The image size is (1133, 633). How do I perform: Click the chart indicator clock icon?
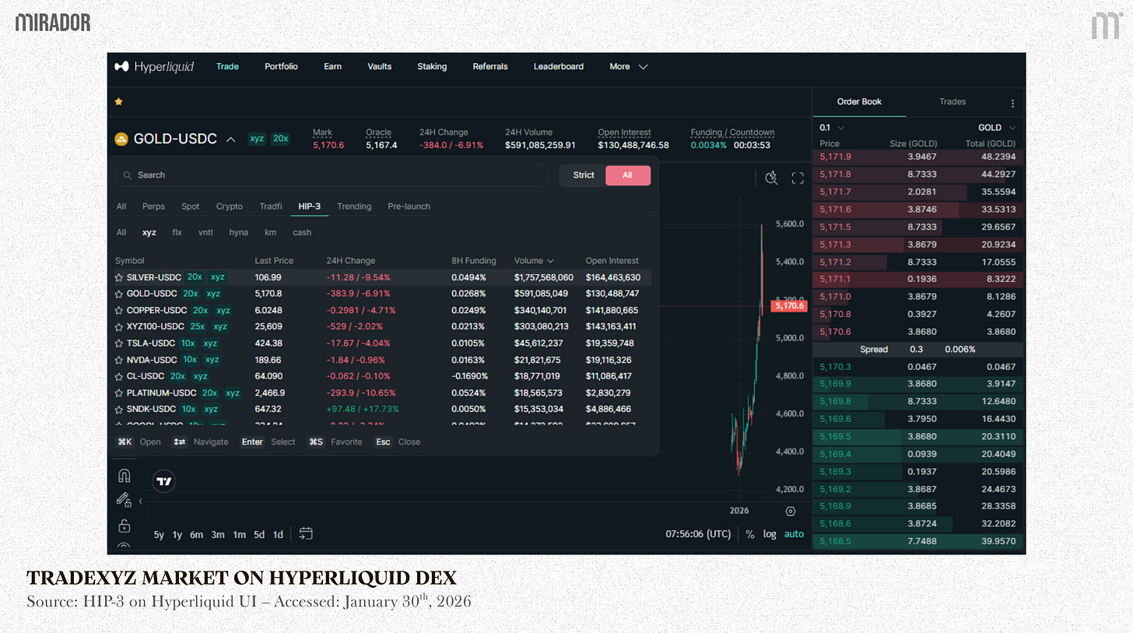tap(771, 178)
